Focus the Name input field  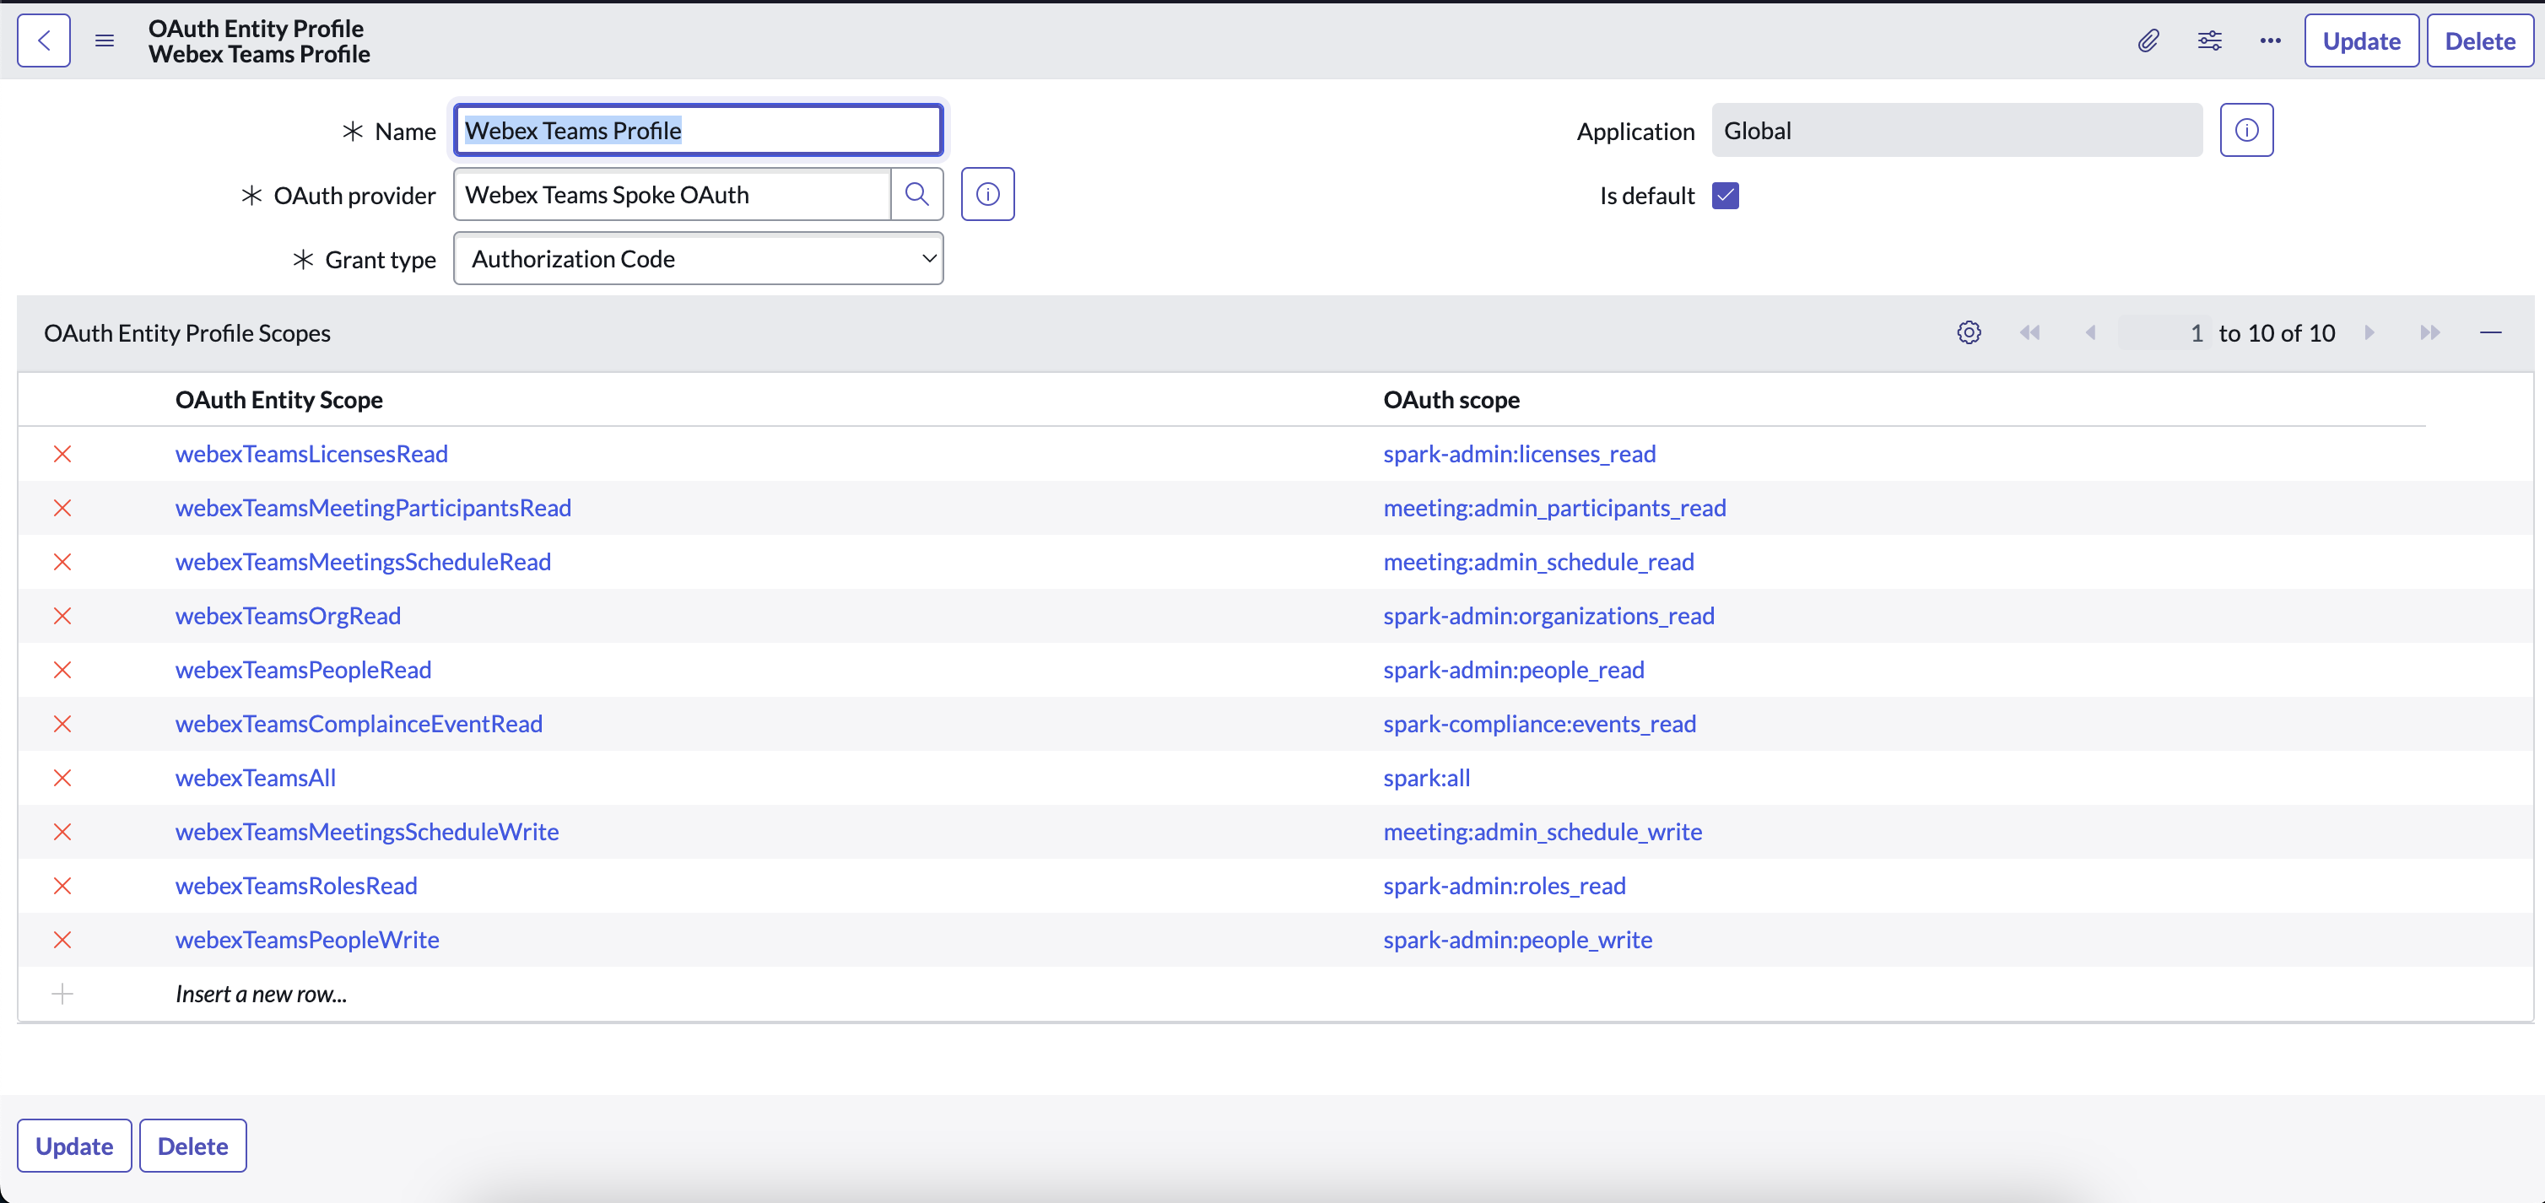click(x=699, y=131)
